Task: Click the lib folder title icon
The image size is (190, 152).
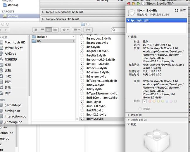Action: click(83, 24)
